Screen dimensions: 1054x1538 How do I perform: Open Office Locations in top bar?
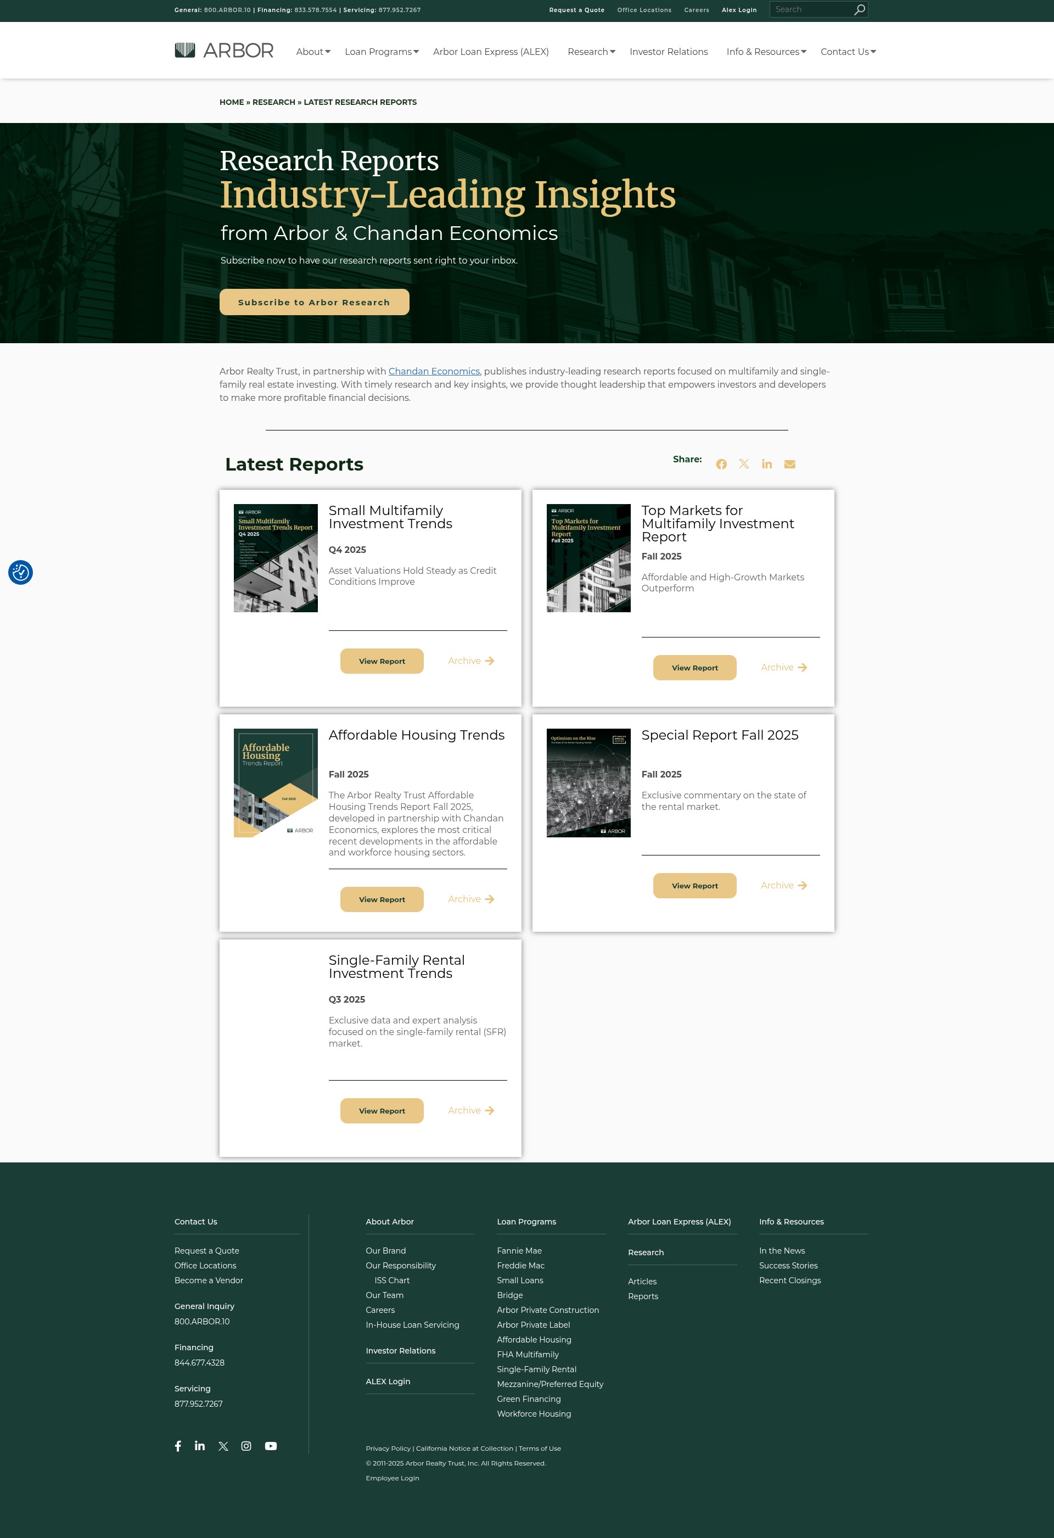pyautogui.click(x=644, y=10)
